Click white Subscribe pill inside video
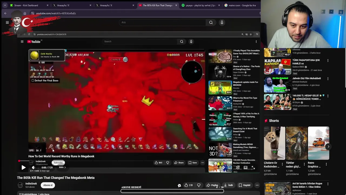Image resolution: width=346 pixels, height=195 pixels. click(x=58, y=163)
